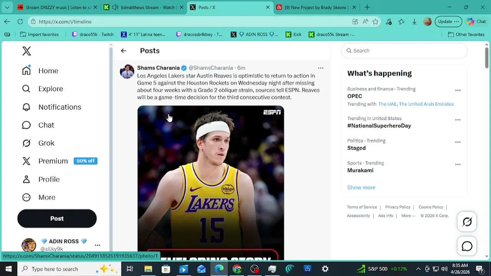The image size is (491, 276).
Task: Open a new browser tab
Action: tap(367, 7)
